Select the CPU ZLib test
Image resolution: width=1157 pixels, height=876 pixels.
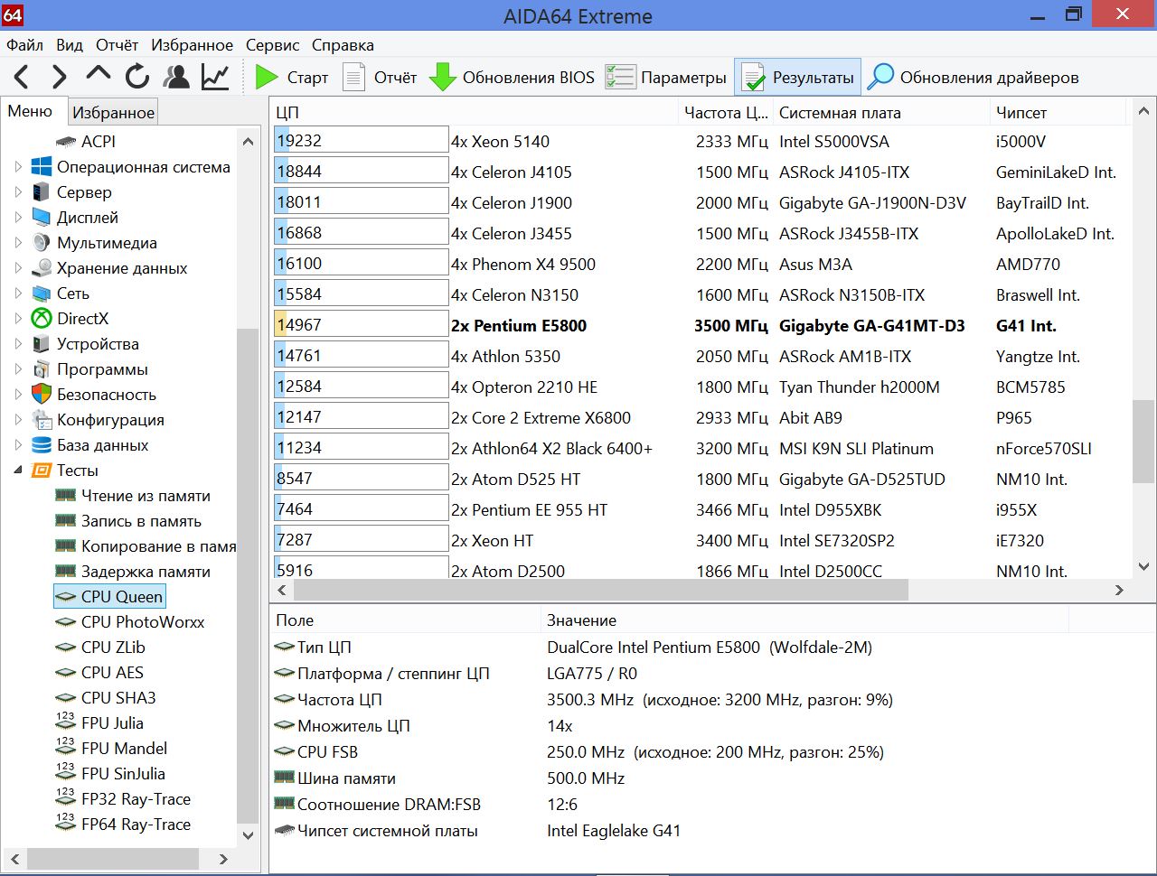(113, 648)
